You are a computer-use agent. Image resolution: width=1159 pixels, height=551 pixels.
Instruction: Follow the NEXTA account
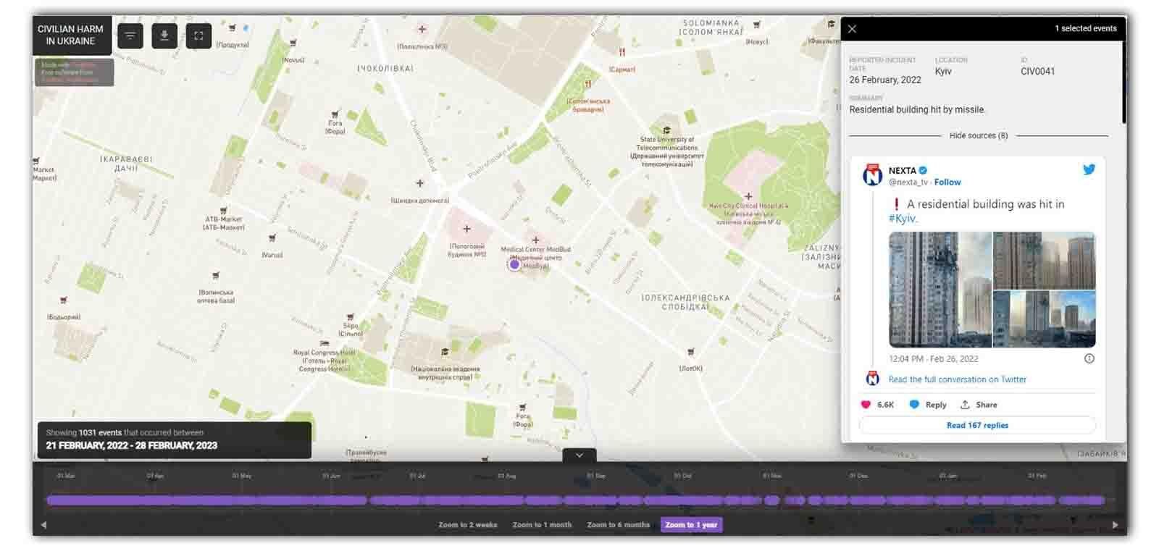(947, 182)
